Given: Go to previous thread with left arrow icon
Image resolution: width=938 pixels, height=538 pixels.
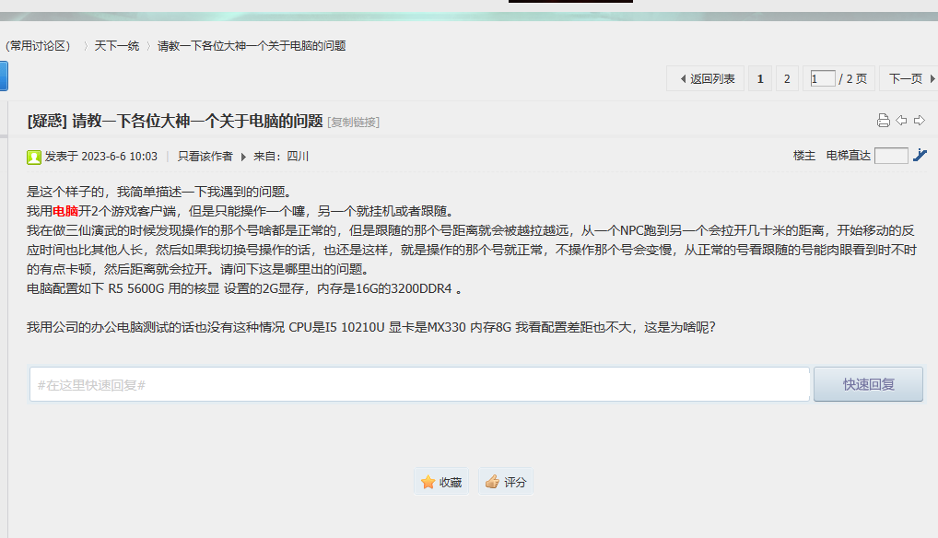Looking at the screenshot, I should point(901,121).
